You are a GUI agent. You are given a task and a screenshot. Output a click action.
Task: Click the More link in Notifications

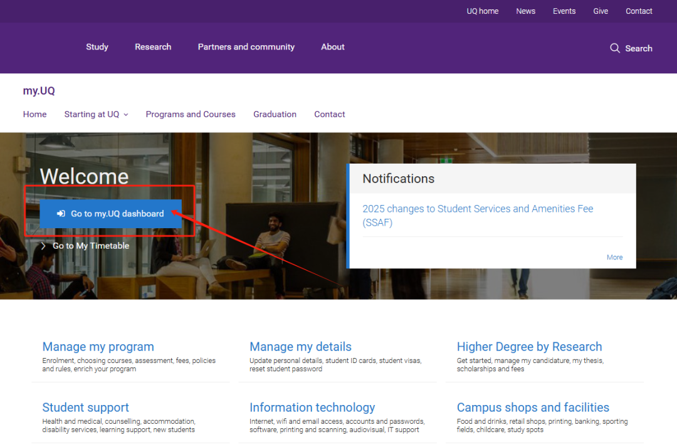coord(614,258)
